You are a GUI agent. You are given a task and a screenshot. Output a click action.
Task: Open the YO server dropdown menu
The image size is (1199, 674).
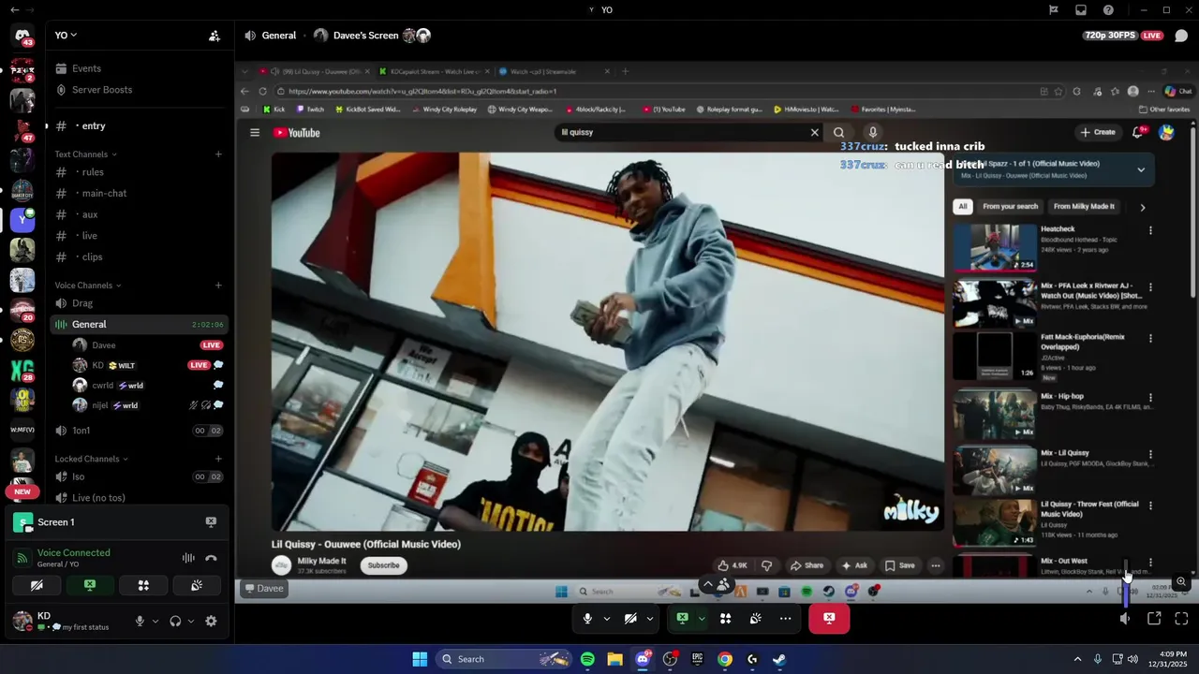point(66,36)
